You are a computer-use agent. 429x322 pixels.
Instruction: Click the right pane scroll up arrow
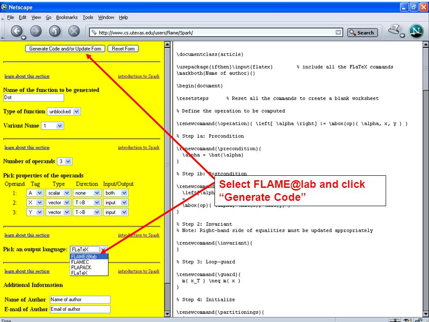[426, 44]
